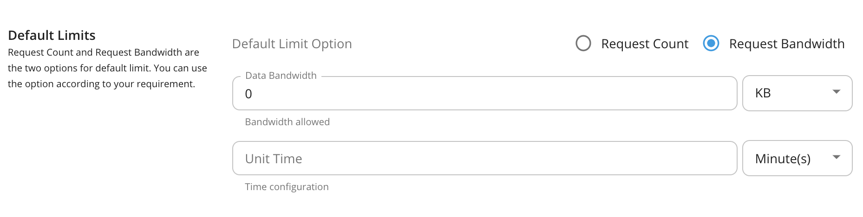Click the arrow icon beside Minute(s)
863x217 pixels.
coord(837,157)
